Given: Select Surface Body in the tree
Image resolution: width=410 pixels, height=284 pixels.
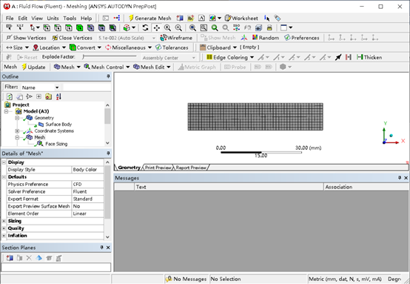Looking at the screenshot, I should 58,124.
